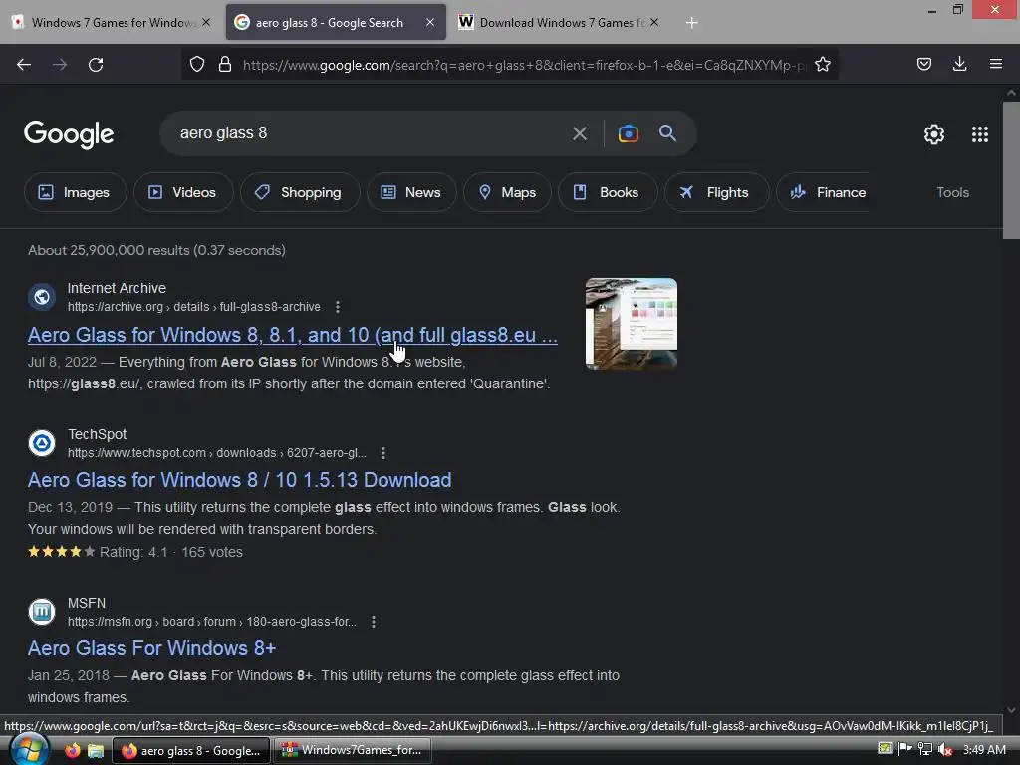
Task: Open the Aero Glass for Windows 8, 8.1 and 10 archive link
Action: tap(293, 335)
